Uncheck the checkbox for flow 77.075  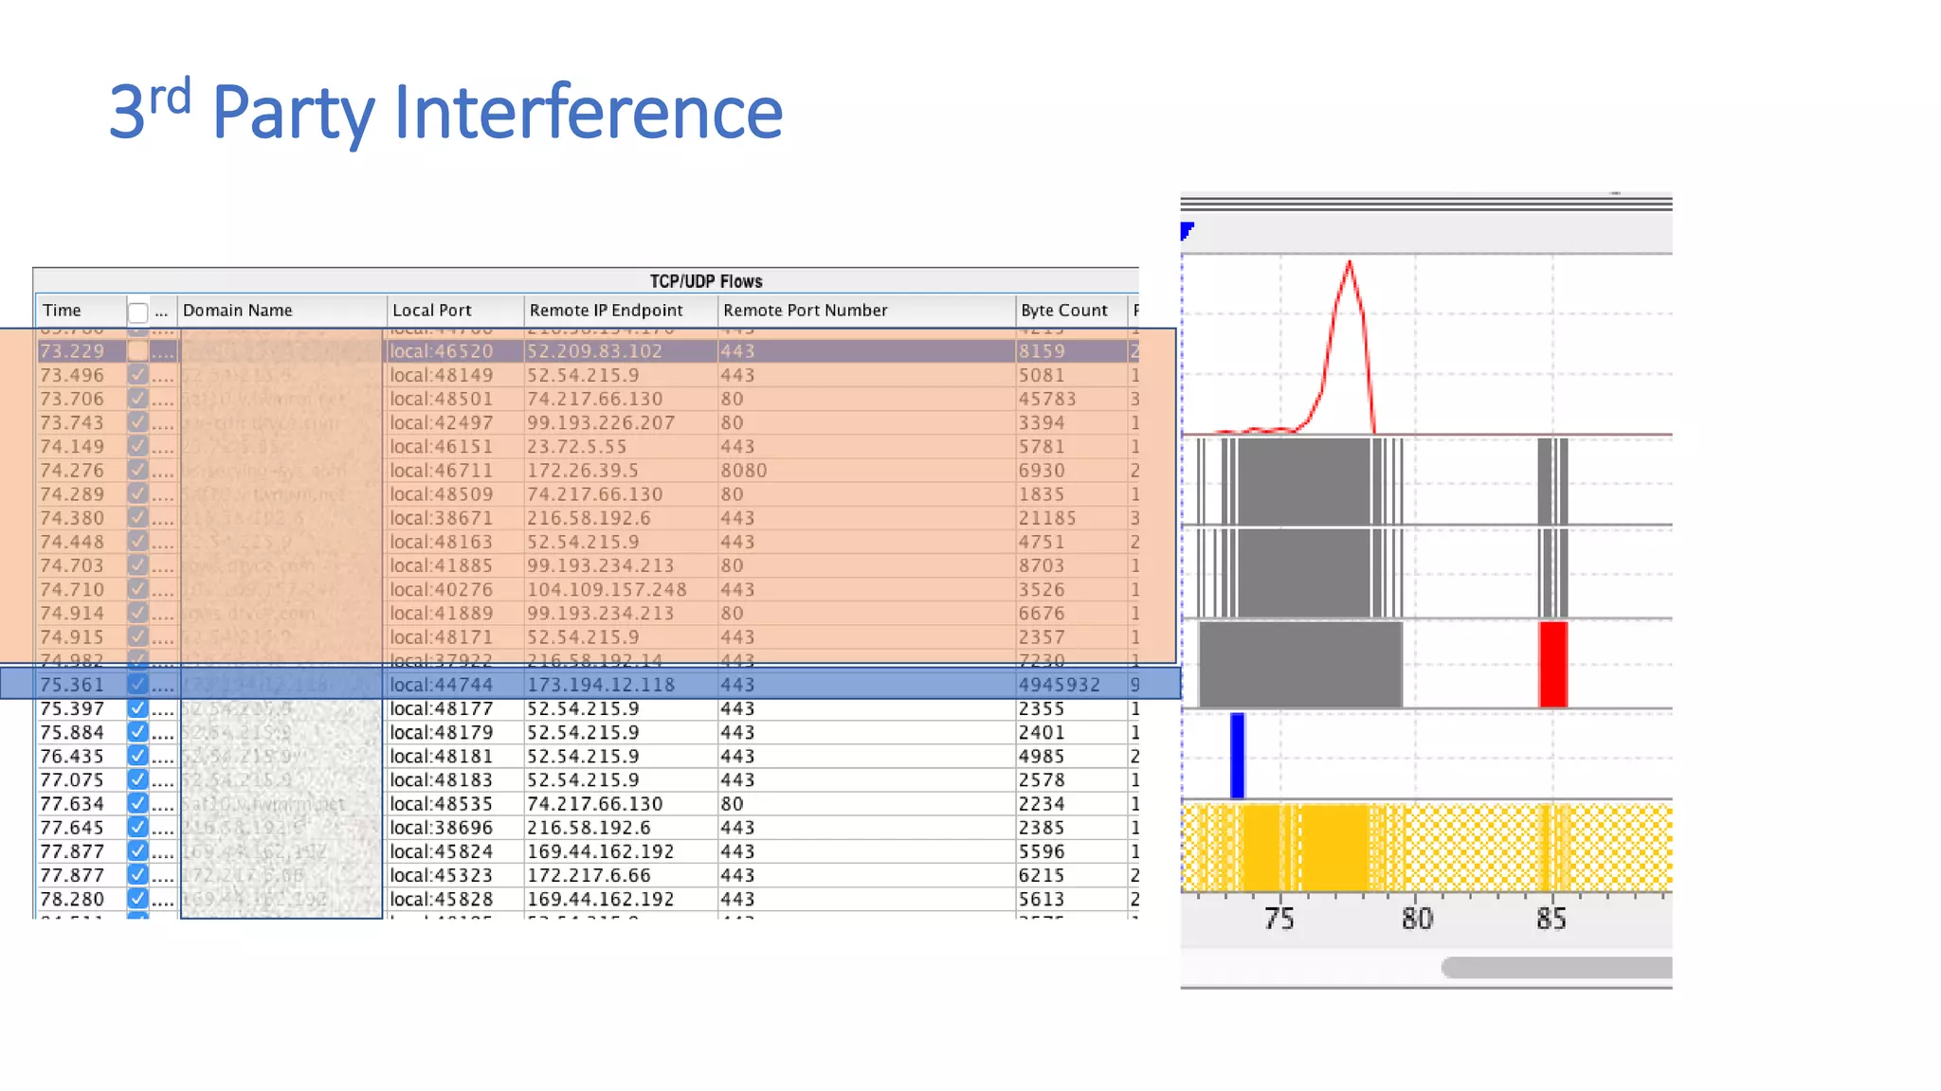pyautogui.click(x=137, y=779)
